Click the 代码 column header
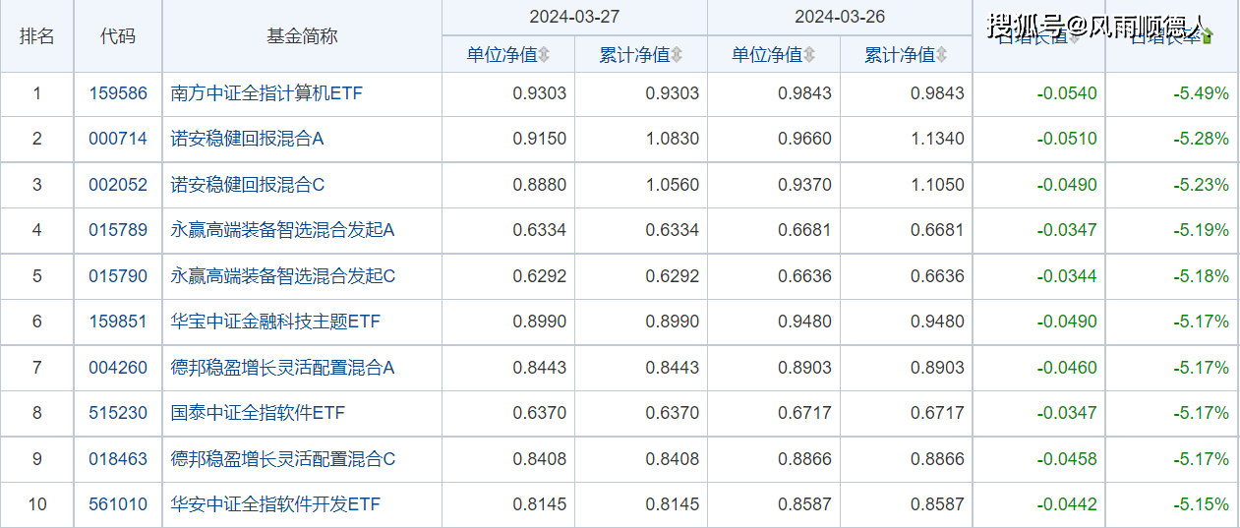The image size is (1240, 528). point(118,36)
